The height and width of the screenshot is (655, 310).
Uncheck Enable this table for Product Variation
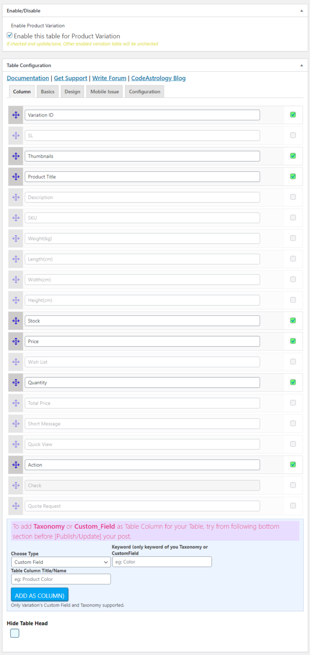point(10,35)
